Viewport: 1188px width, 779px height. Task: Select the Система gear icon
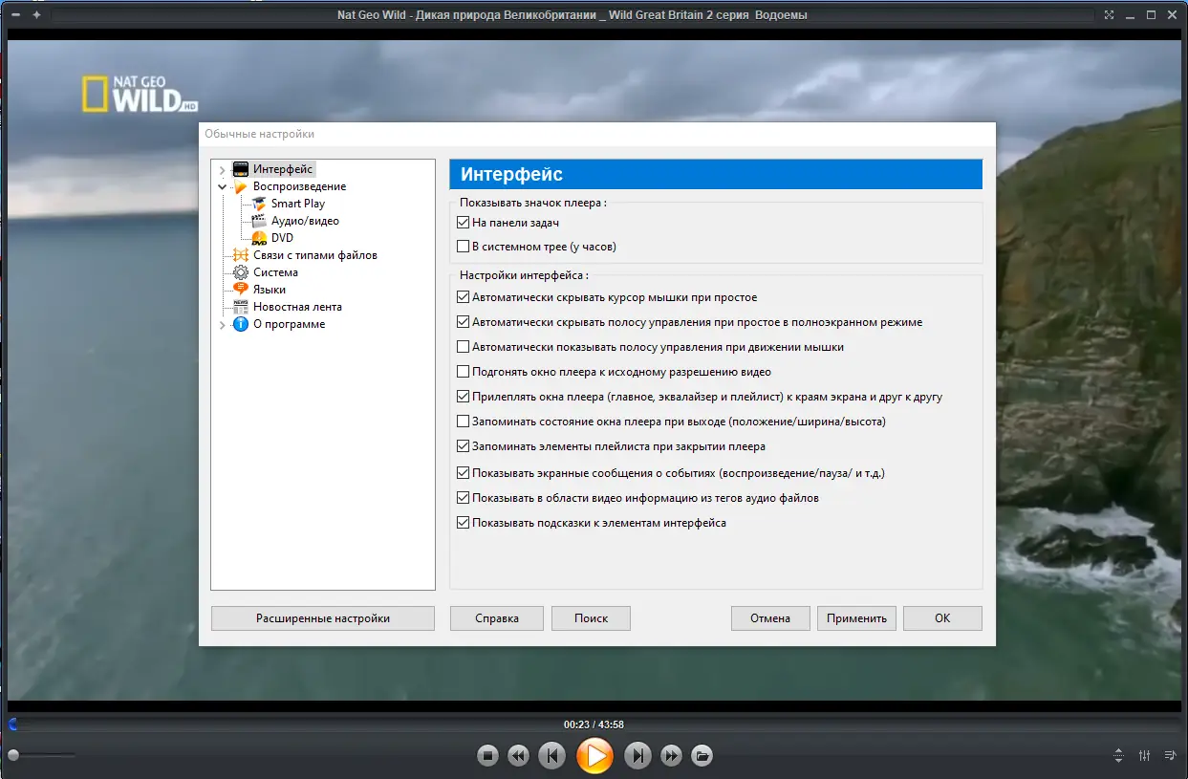point(241,271)
